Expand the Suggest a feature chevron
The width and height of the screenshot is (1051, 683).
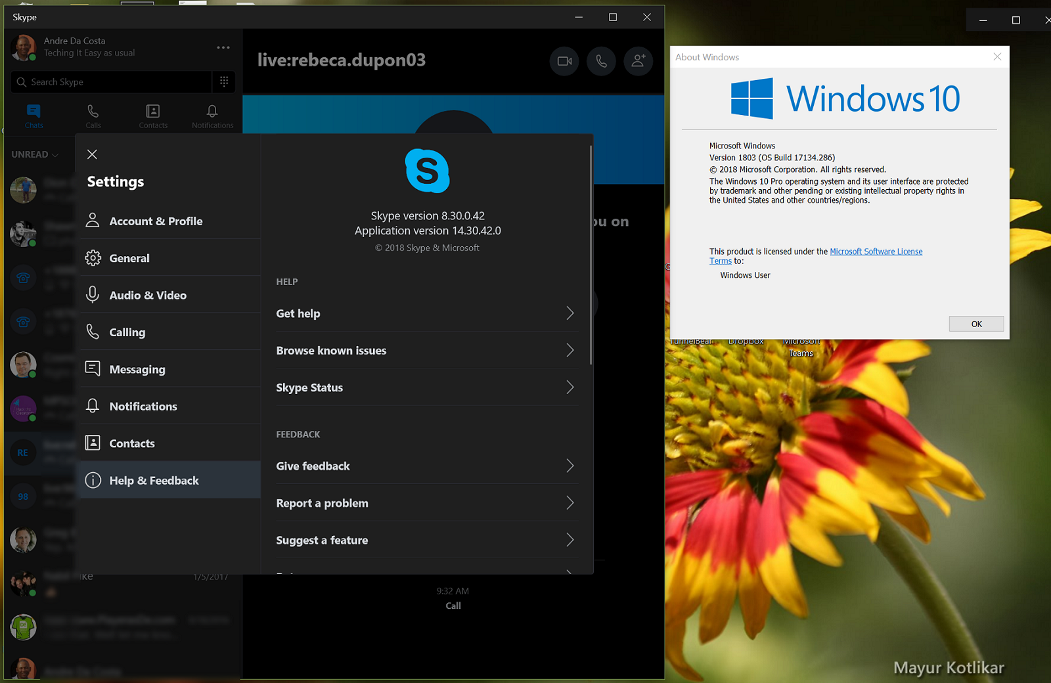570,540
